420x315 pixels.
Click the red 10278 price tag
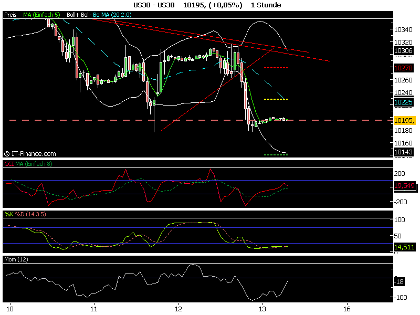click(x=403, y=68)
